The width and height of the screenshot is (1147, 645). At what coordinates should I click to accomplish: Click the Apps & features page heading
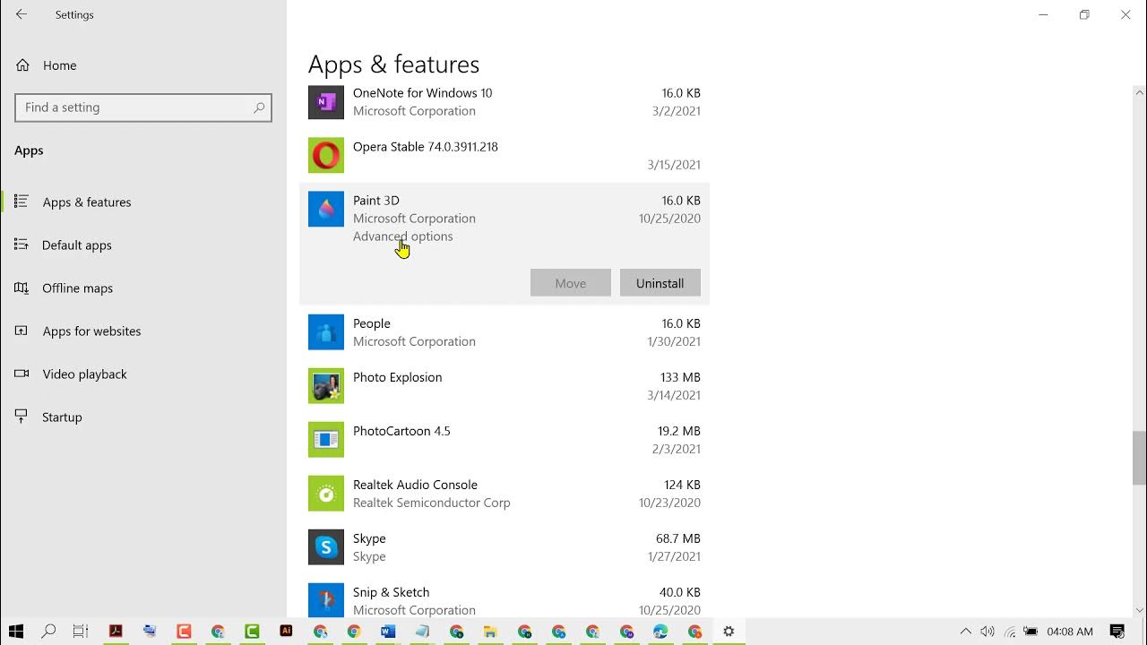tap(393, 64)
